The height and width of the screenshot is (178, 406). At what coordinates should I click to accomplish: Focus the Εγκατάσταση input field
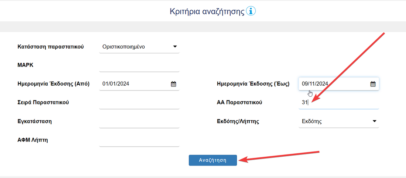click(x=139, y=122)
